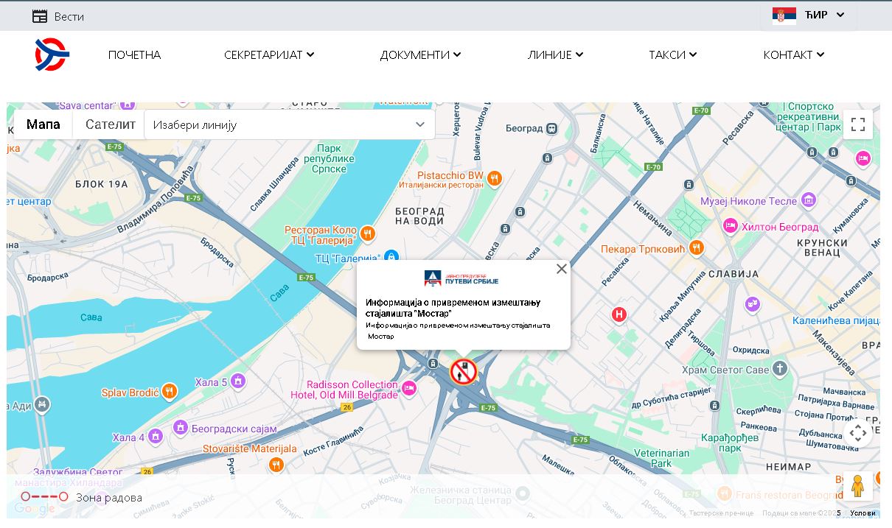Click the Београдски сајам marker pin

[x=181, y=427]
